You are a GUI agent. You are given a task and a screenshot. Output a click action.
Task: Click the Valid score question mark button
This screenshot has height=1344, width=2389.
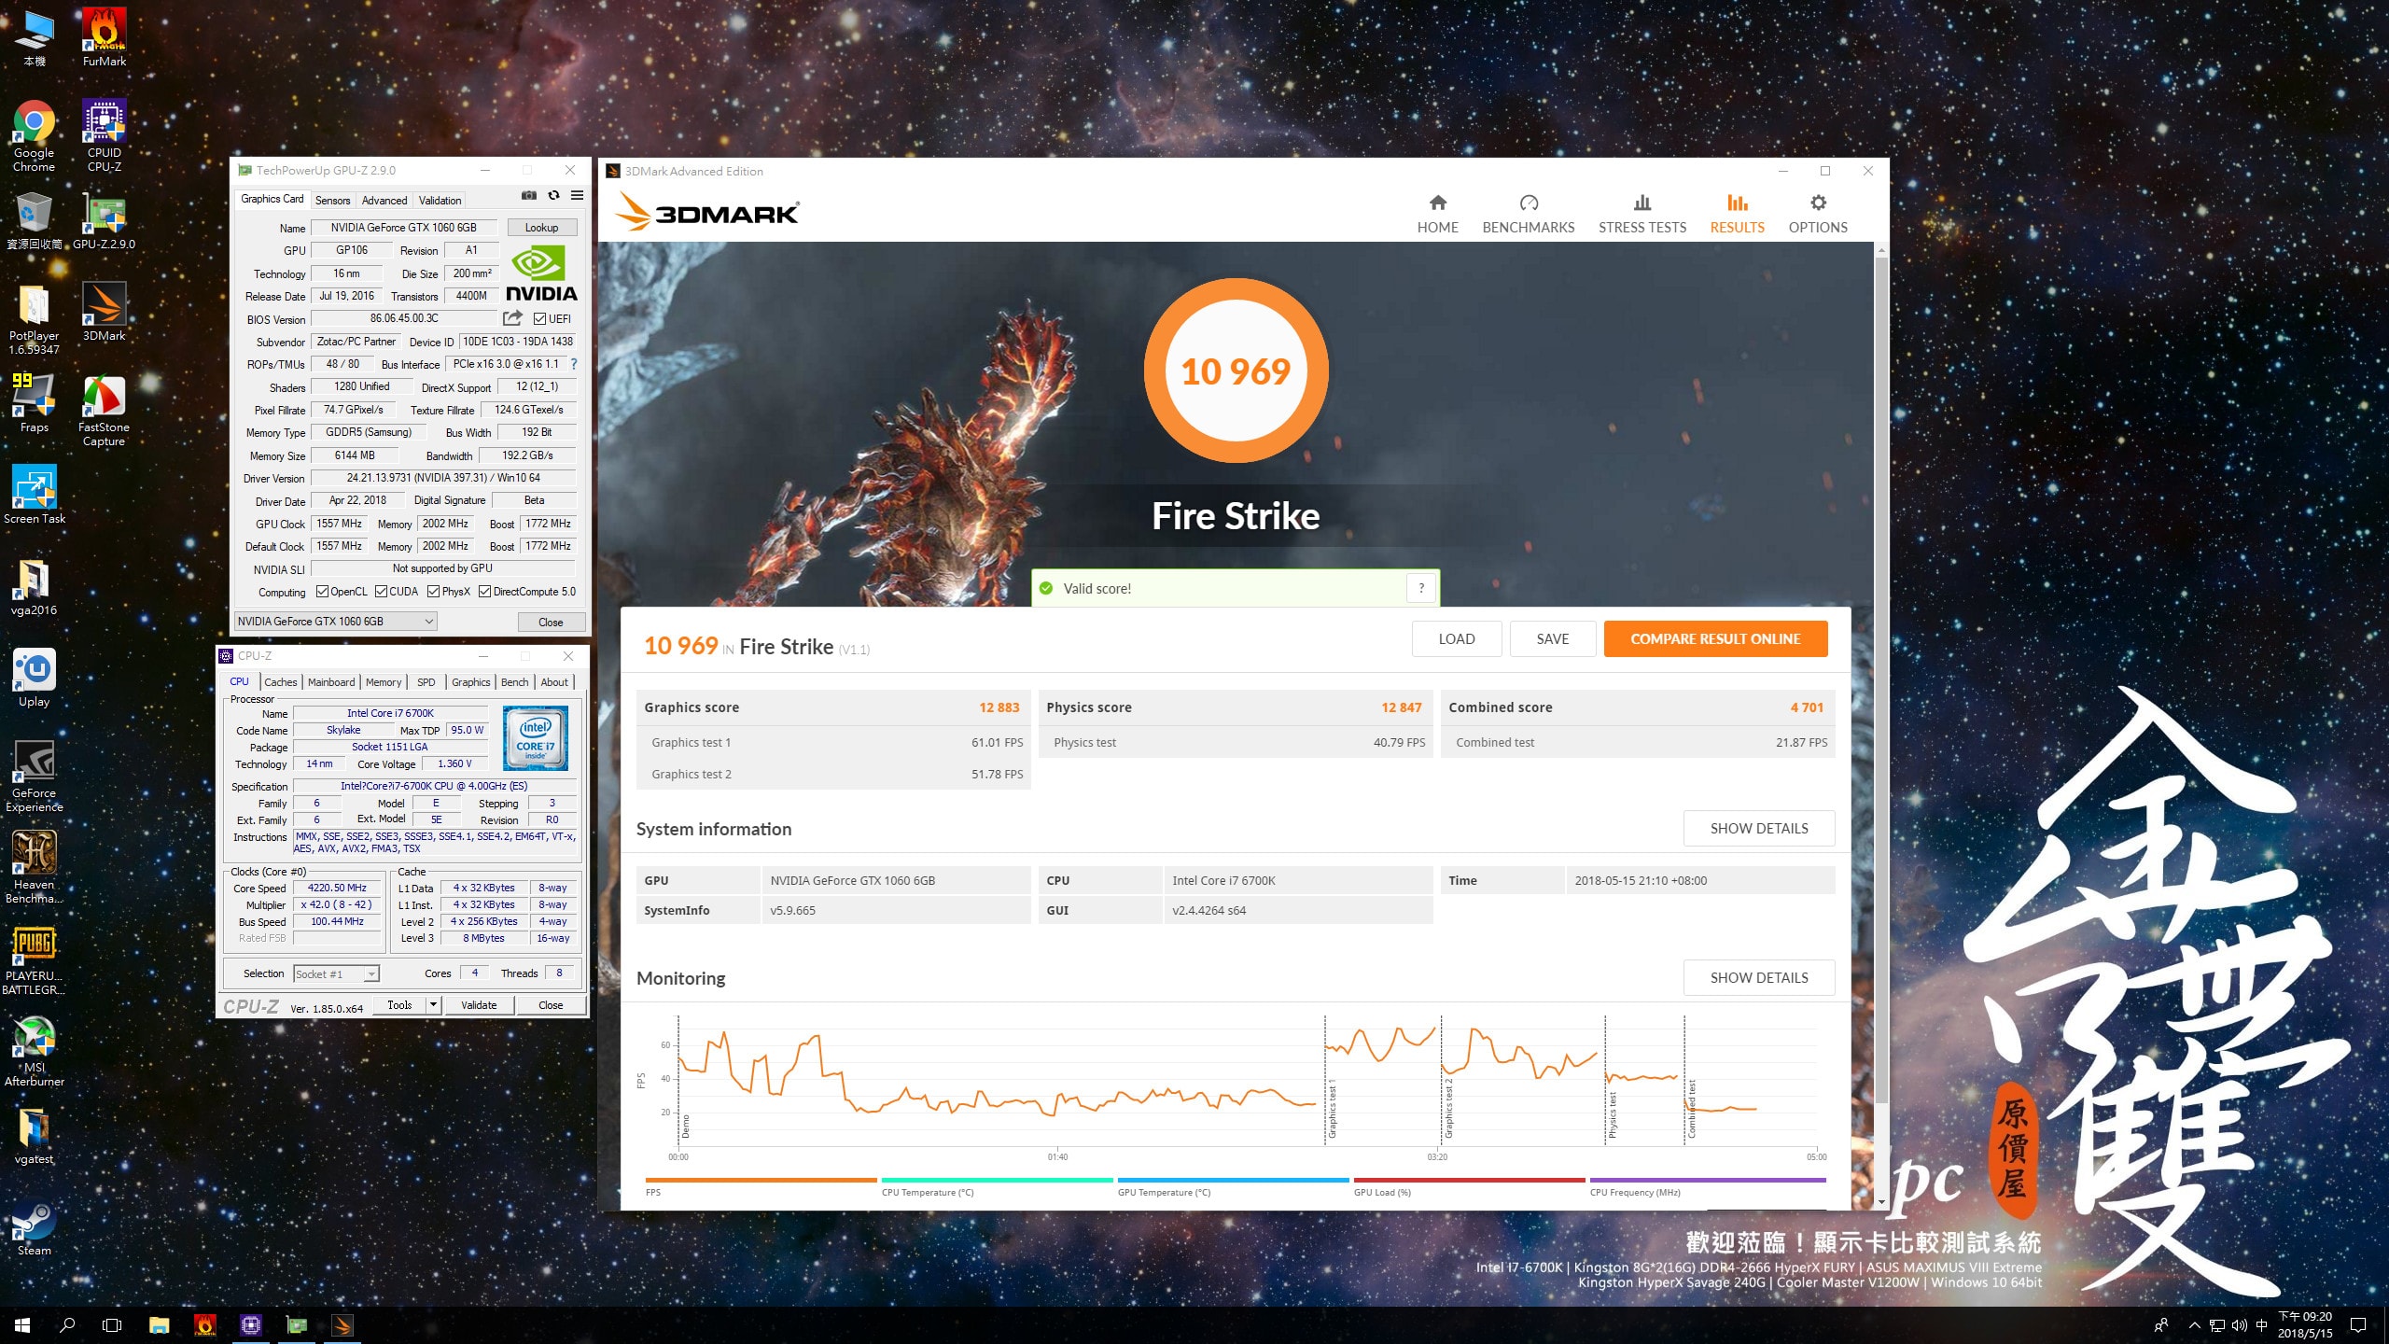(1421, 588)
